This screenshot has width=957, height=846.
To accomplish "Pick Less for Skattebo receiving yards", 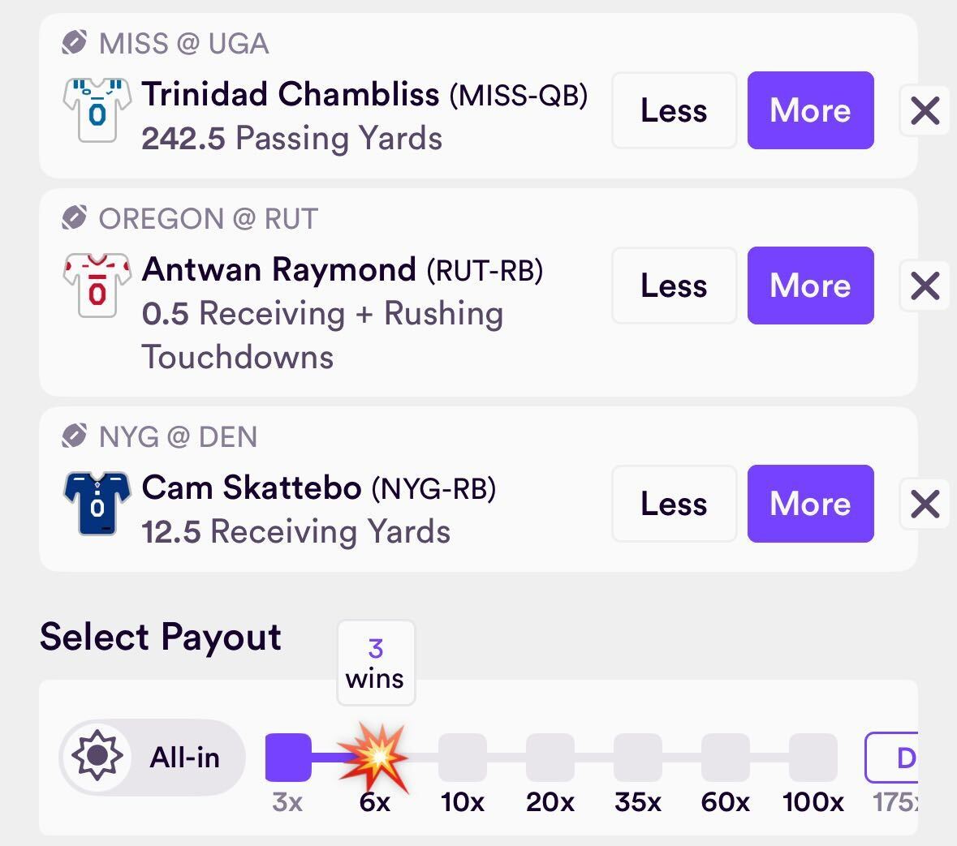I will click(x=674, y=504).
